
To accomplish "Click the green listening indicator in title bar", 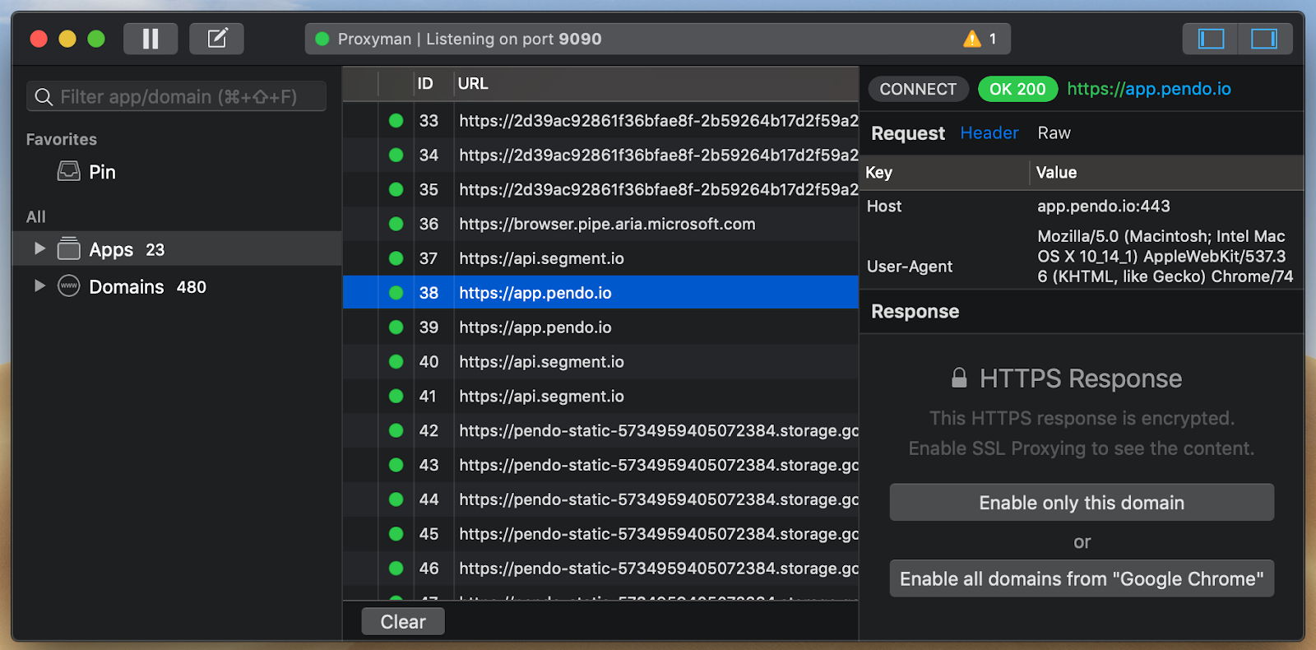I will (x=322, y=39).
